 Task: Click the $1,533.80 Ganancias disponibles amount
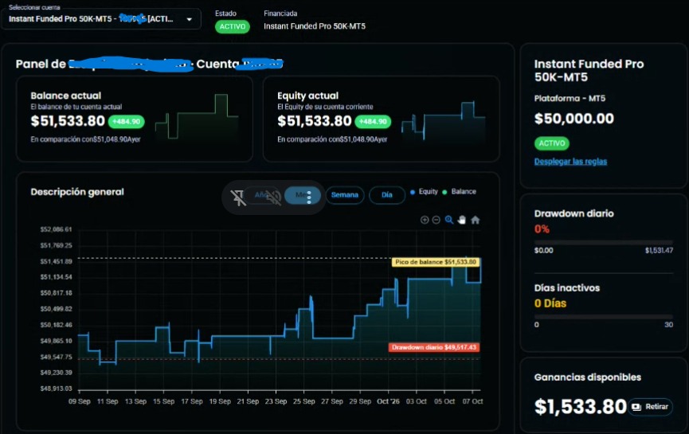pos(580,407)
